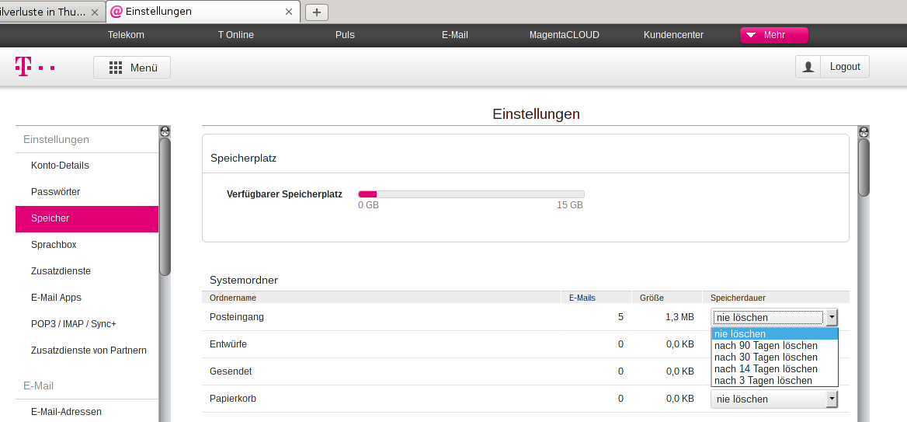Open MagentaCLOUD link in top bar
Viewport: 907px width, 422px height.
pyautogui.click(x=565, y=35)
